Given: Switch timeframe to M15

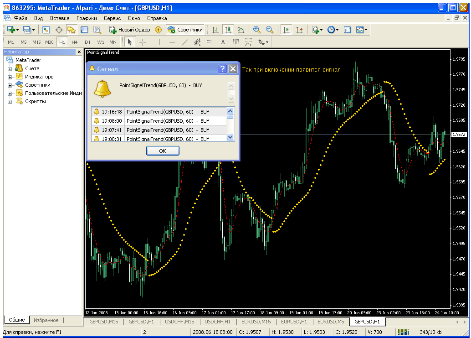Looking at the screenshot, I should point(36,42).
